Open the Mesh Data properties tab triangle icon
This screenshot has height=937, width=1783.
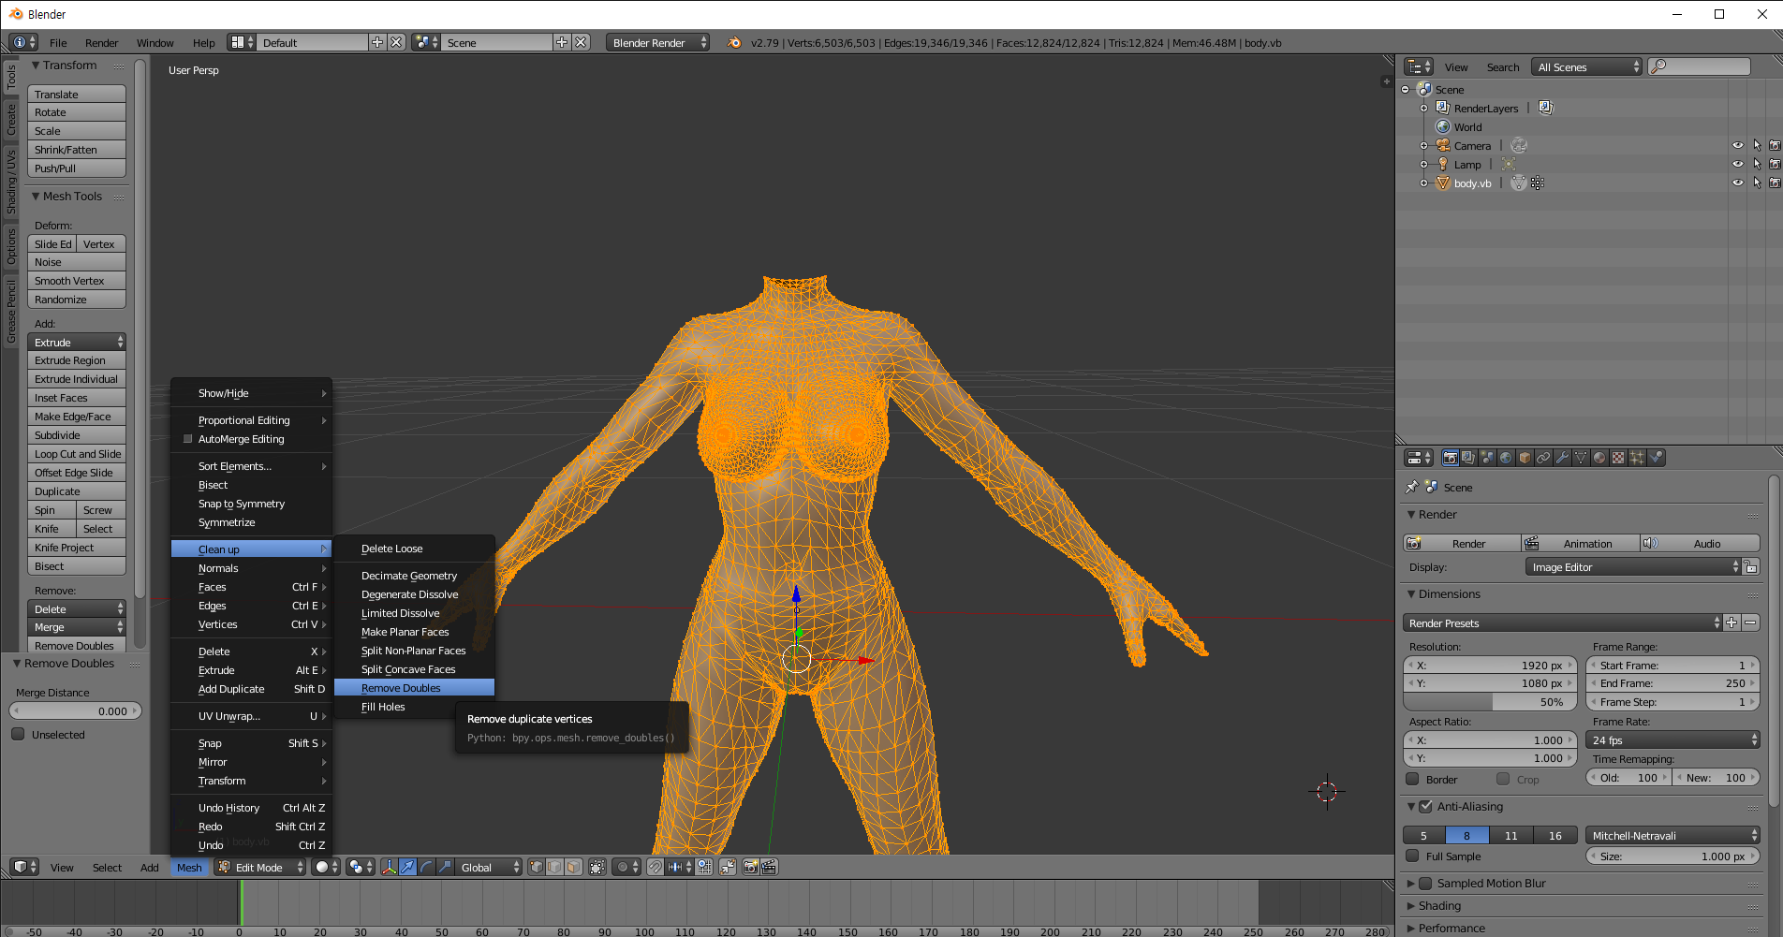[1581, 458]
